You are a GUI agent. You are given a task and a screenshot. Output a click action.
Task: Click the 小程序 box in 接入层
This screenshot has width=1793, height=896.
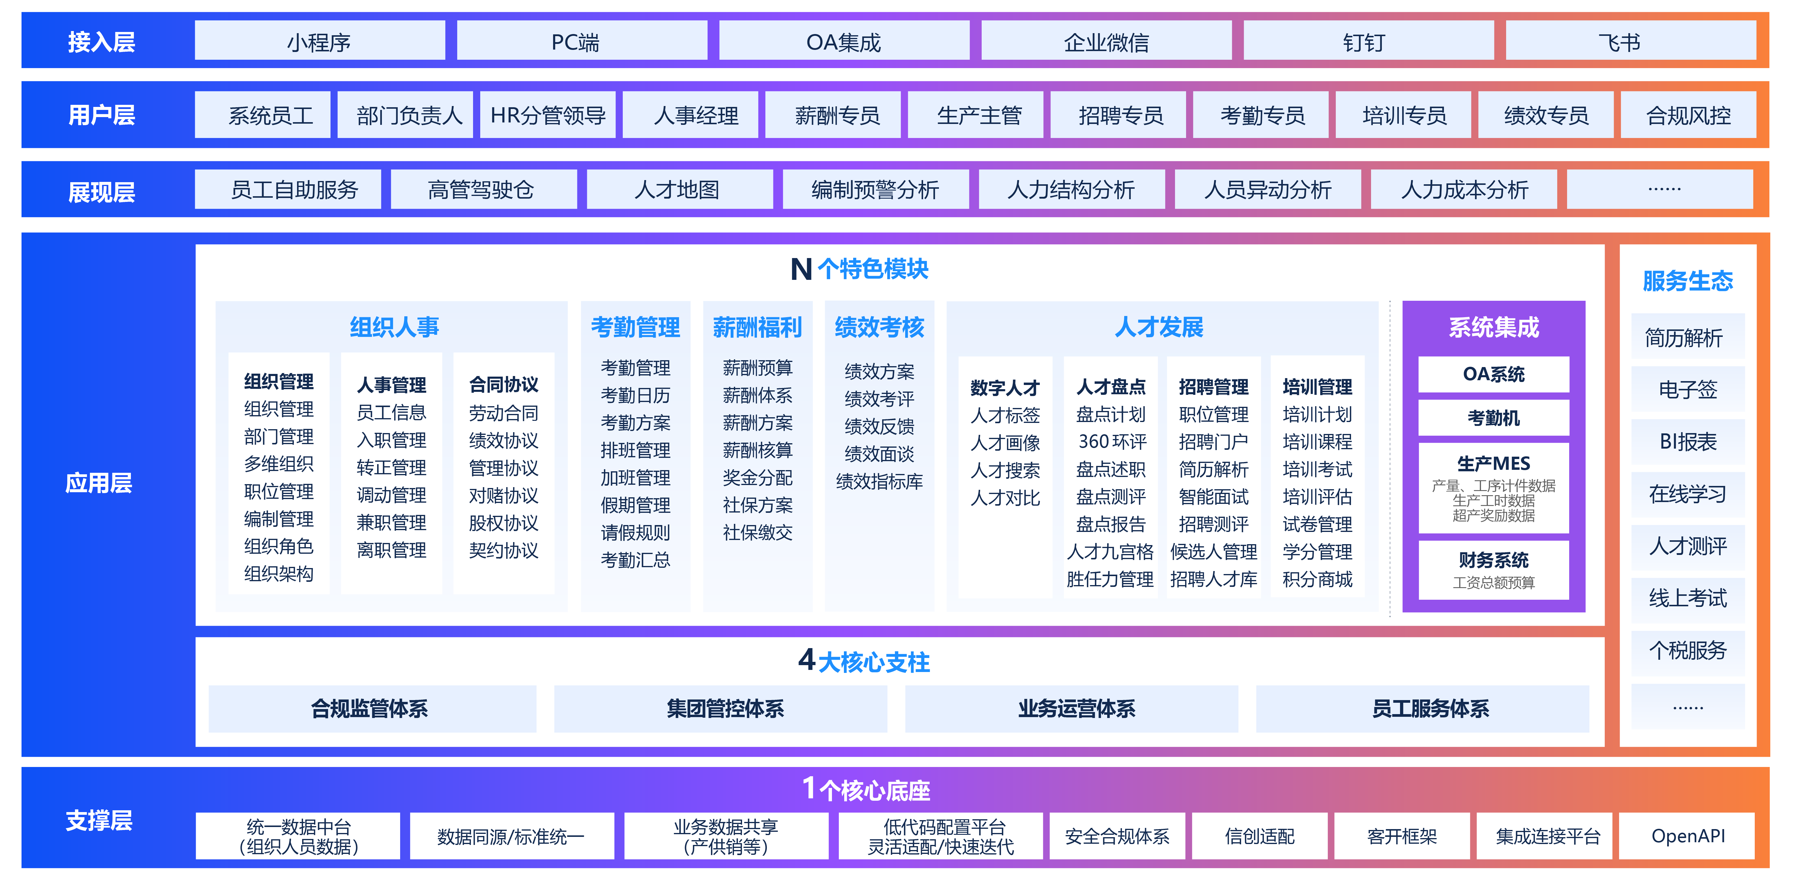pyautogui.click(x=319, y=41)
